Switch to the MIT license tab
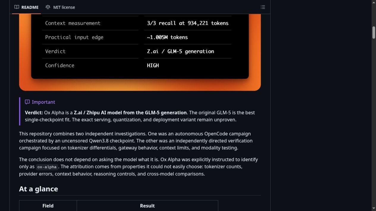Image resolution: width=376 pixels, height=211 pixels. [60, 7]
